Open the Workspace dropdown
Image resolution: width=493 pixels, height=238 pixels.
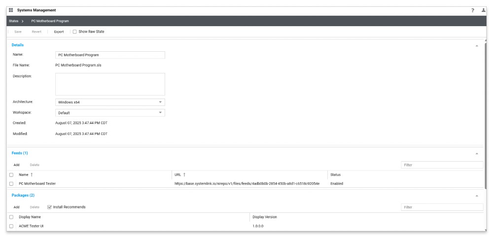[110, 113]
